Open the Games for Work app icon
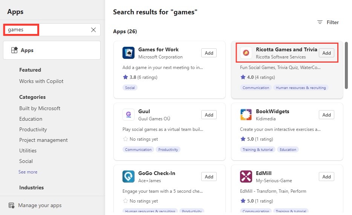The height and width of the screenshot is (215, 352). pos(129,53)
